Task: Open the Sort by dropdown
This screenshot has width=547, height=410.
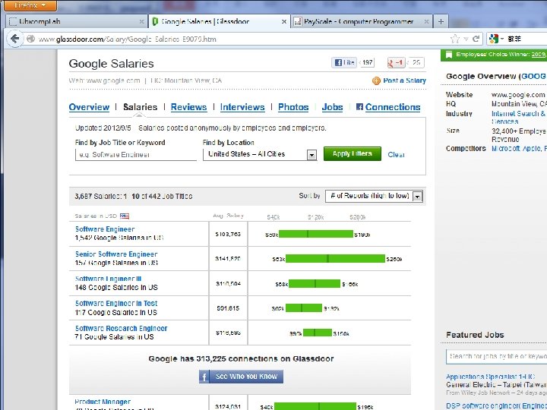Action: point(374,196)
